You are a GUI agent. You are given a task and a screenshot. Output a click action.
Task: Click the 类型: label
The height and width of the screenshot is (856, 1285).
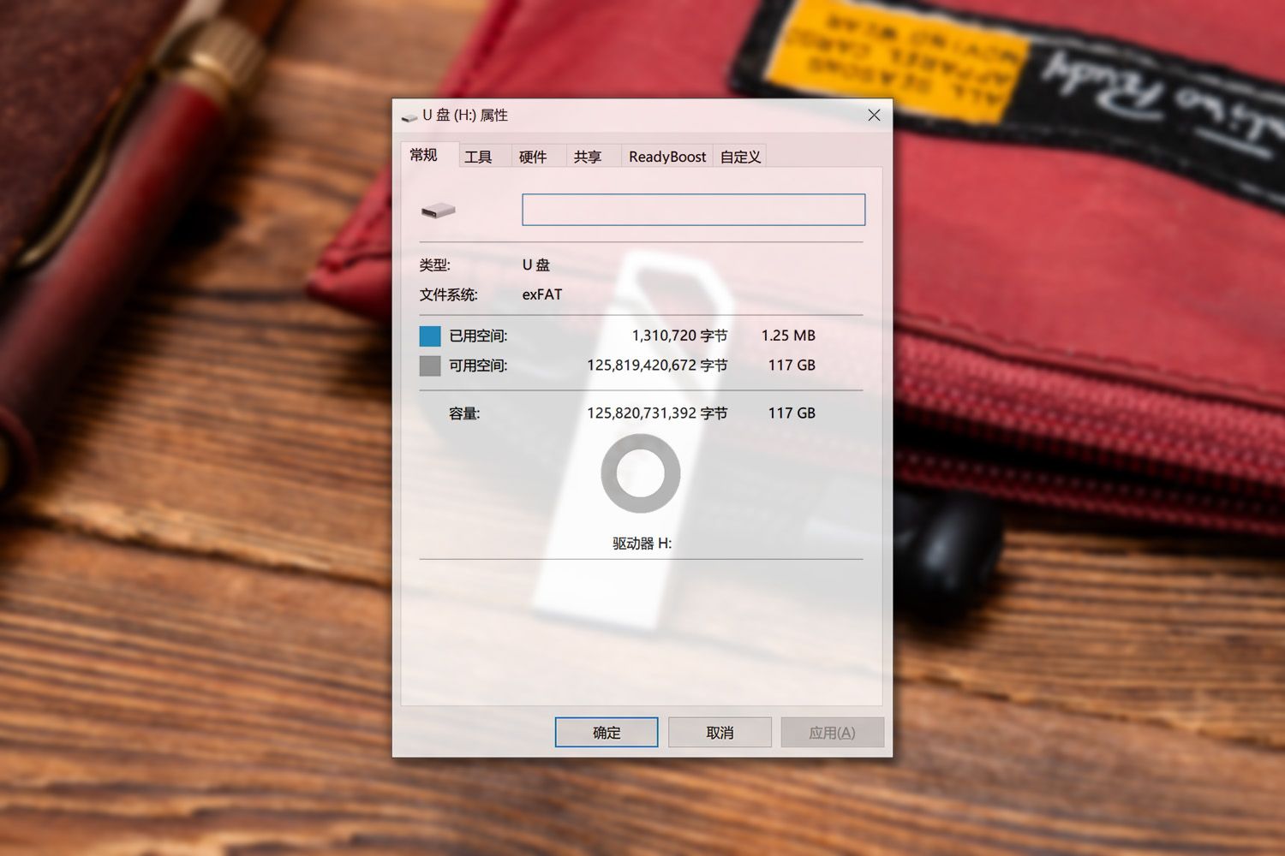[434, 265]
